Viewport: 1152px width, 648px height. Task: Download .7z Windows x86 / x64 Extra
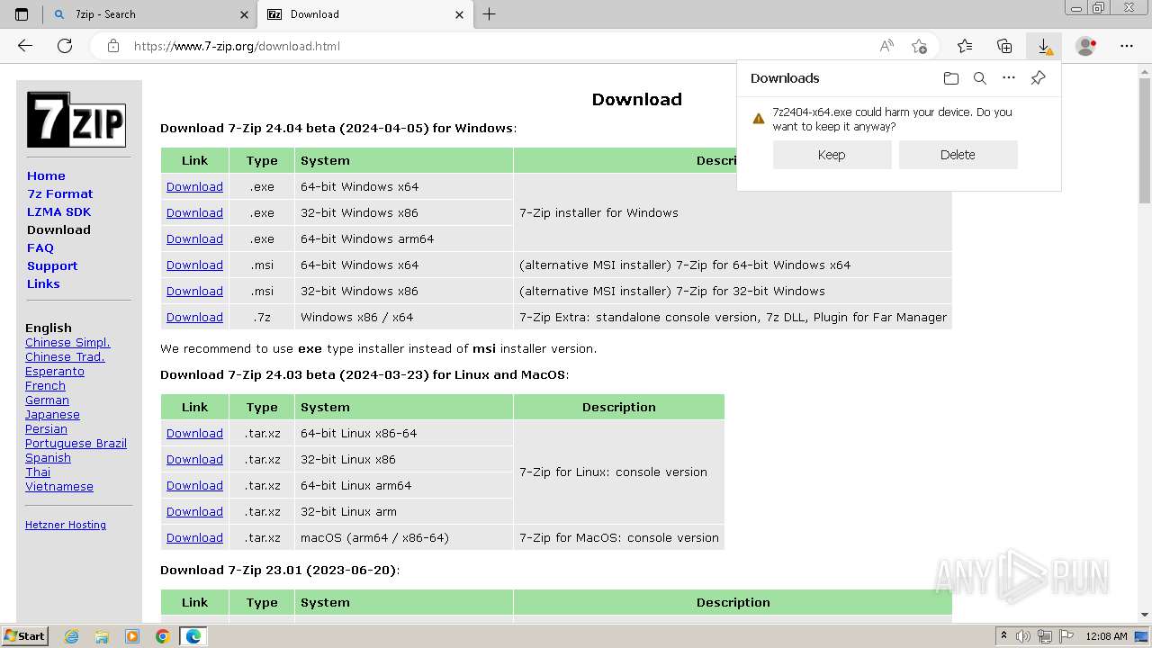coord(194,318)
